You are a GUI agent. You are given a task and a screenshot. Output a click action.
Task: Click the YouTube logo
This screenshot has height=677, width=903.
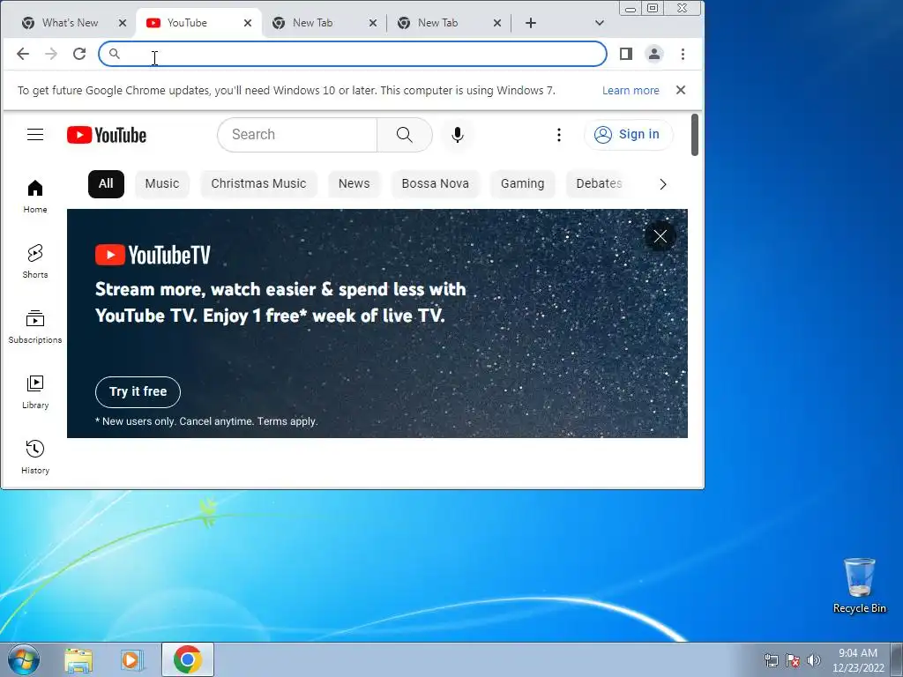pos(107,135)
